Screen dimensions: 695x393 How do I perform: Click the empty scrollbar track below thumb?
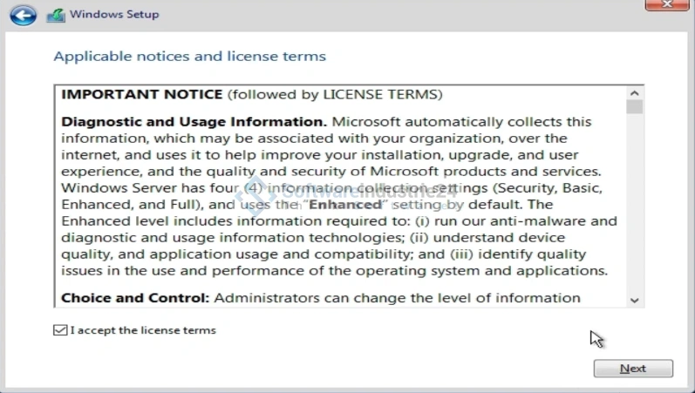coord(634,209)
